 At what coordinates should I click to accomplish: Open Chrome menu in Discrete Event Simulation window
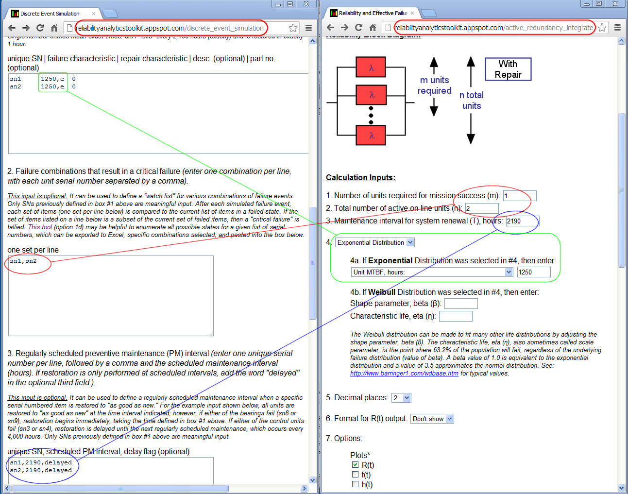point(308,28)
